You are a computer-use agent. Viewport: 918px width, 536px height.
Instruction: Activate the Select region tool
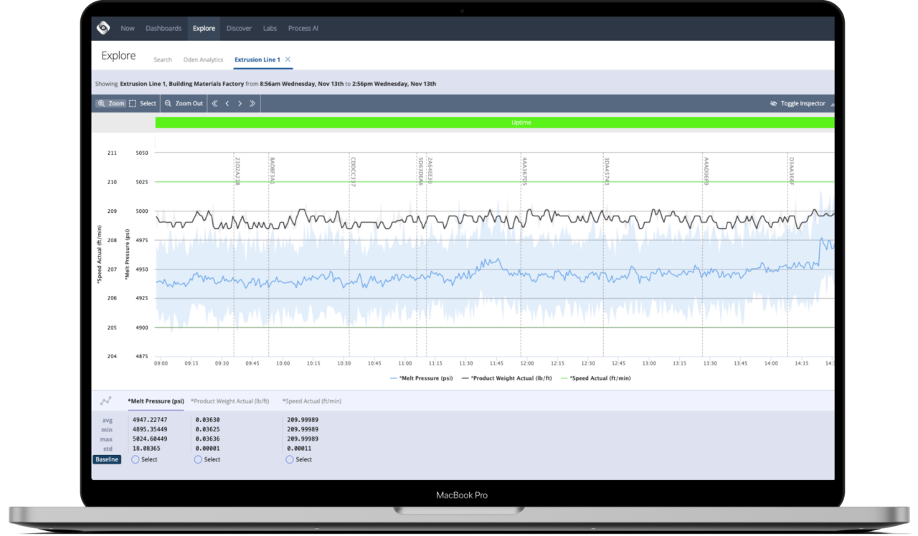point(142,103)
